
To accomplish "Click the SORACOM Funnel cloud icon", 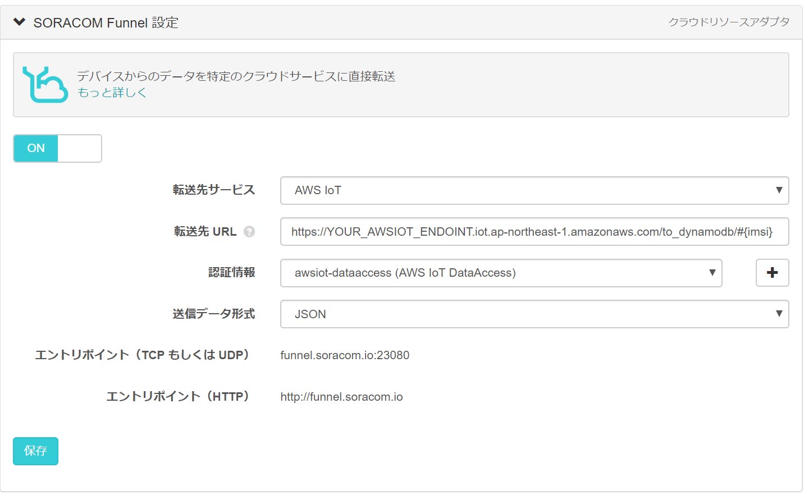I will [x=45, y=85].
